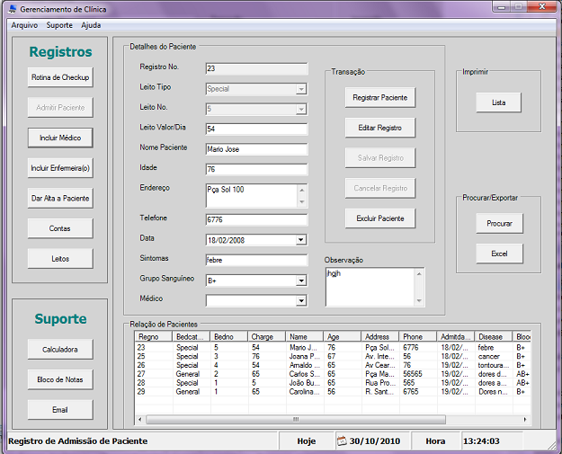Launch the Calculadora tool
The width and height of the screenshot is (562, 454).
[x=60, y=349]
